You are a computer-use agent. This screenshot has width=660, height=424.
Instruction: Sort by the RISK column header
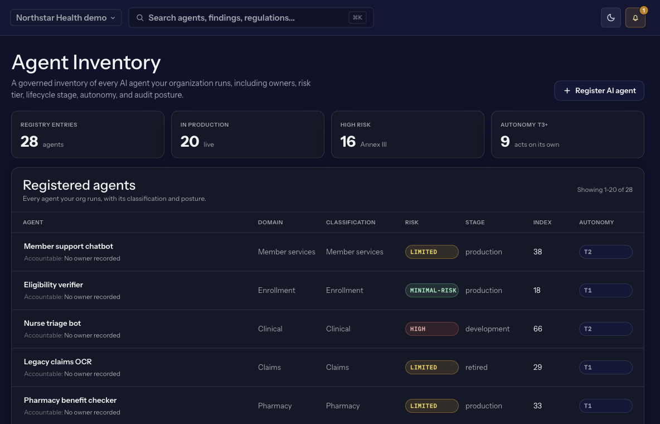tap(411, 222)
